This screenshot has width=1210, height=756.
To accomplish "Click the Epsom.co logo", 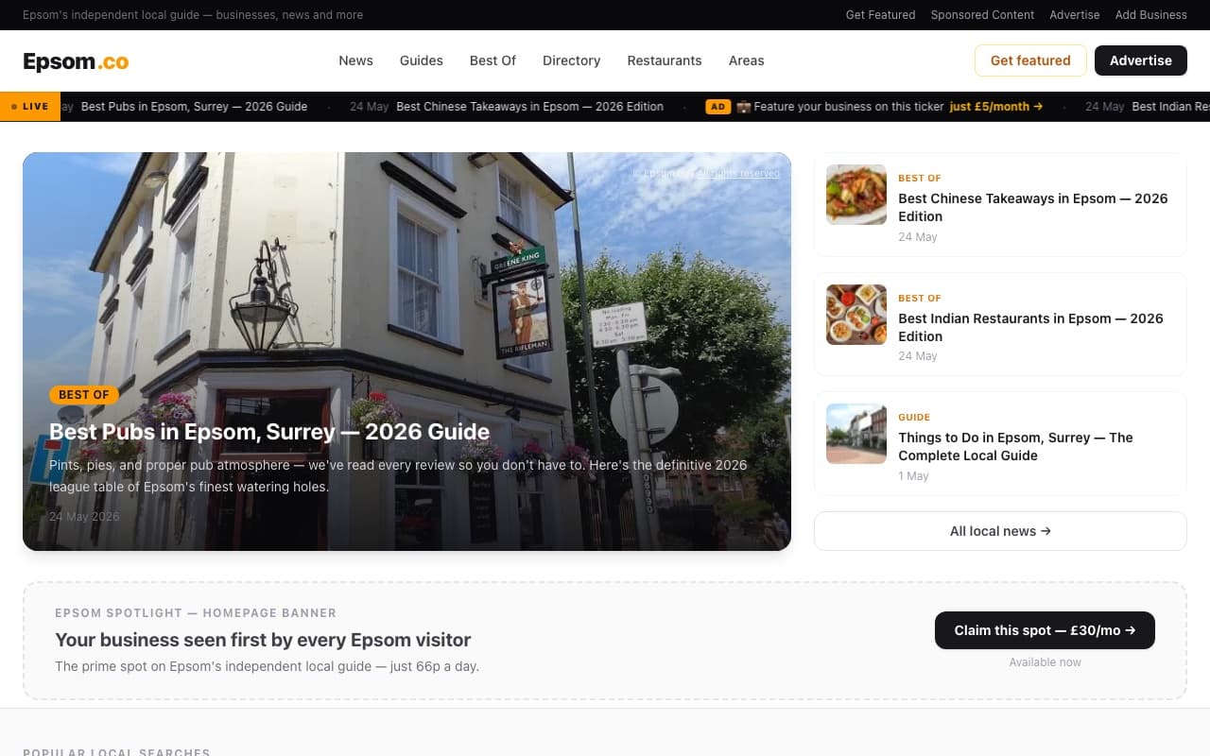I will coord(76,61).
